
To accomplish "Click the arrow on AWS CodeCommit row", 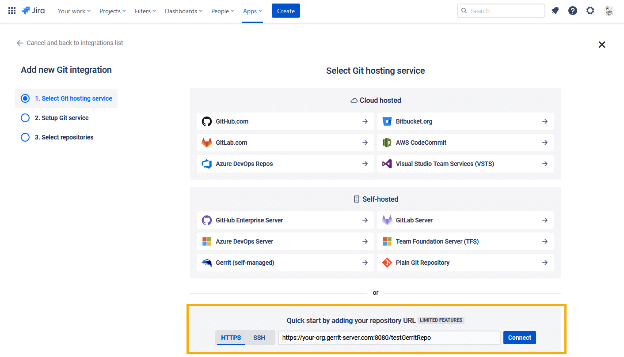I will [x=545, y=143].
